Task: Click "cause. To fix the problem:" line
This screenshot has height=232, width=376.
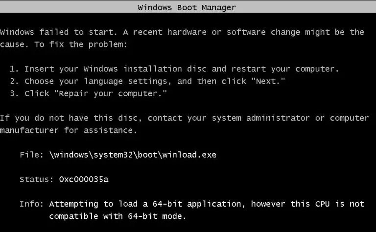Action: (64, 44)
